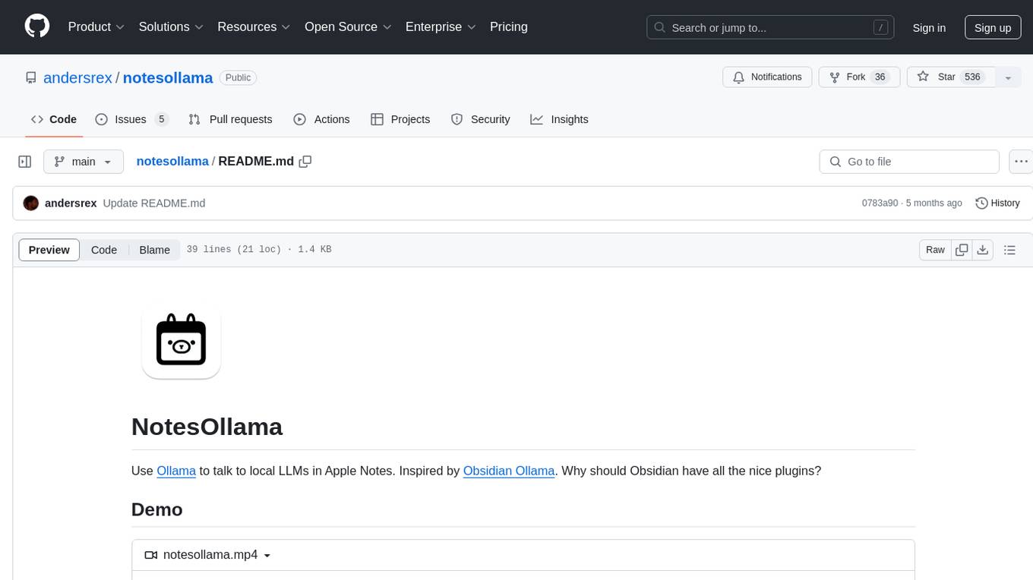Expand the Enterprise menu
This screenshot has height=580, width=1033.
[441, 27]
